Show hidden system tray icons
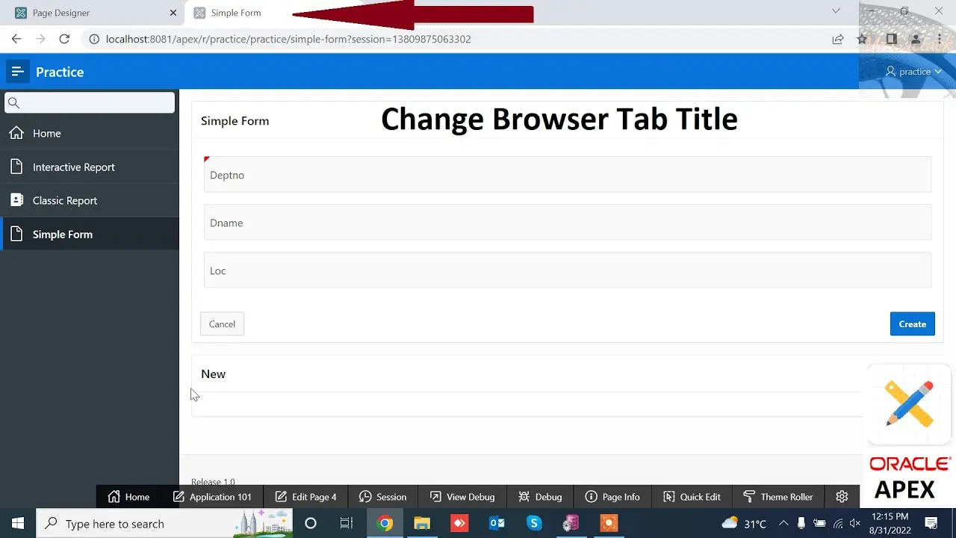 pos(783,523)
